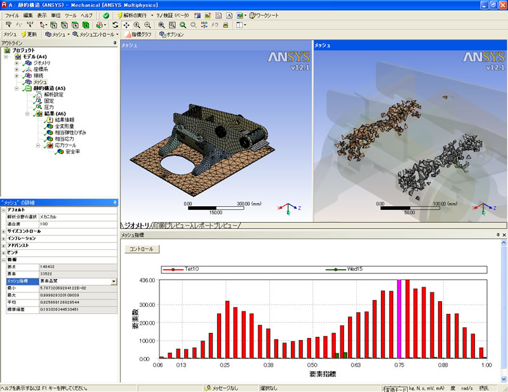
Task: Open the ツール menu
Action: coord(70,15)
